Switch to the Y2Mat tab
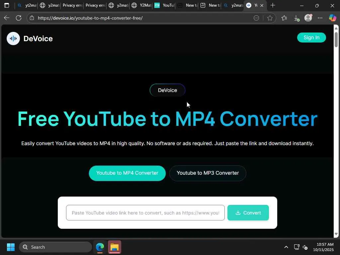 tap(141, 5)
